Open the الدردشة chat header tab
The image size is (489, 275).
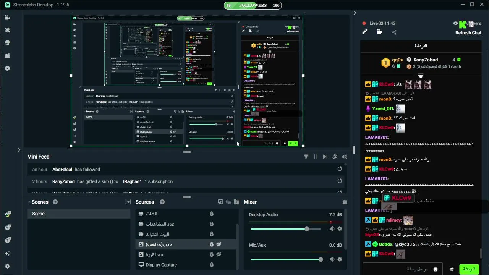(421, 46)
